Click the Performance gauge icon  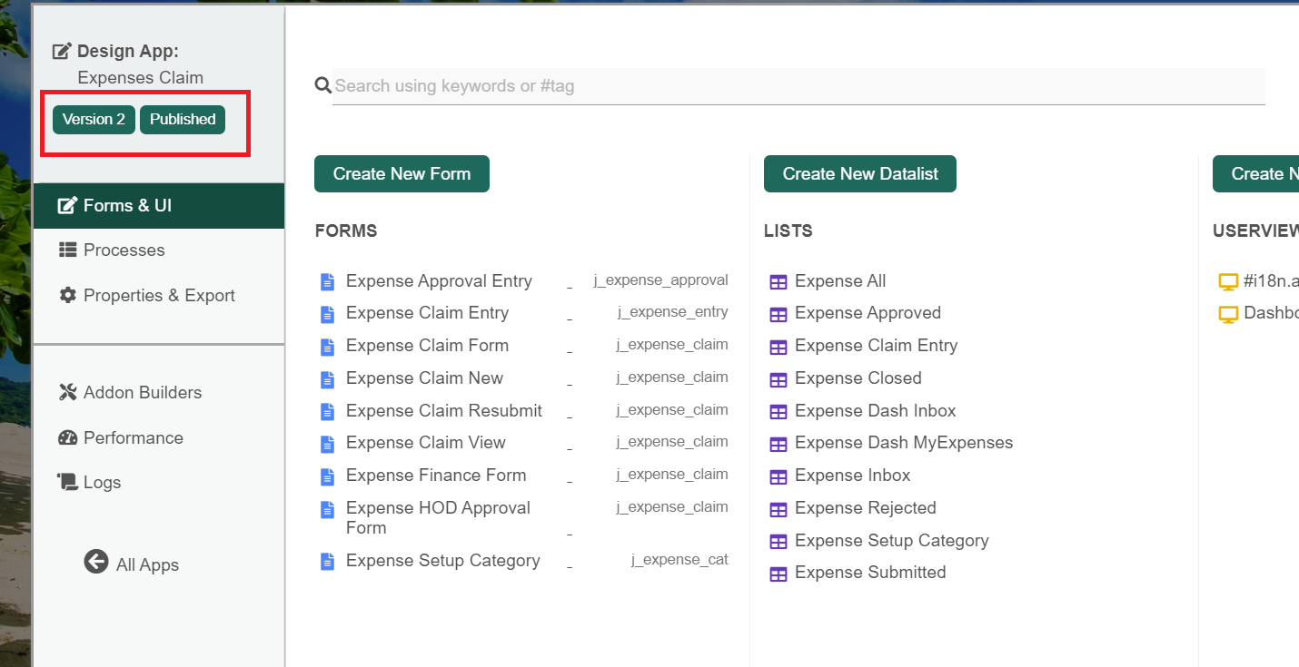tap(67, 437)
